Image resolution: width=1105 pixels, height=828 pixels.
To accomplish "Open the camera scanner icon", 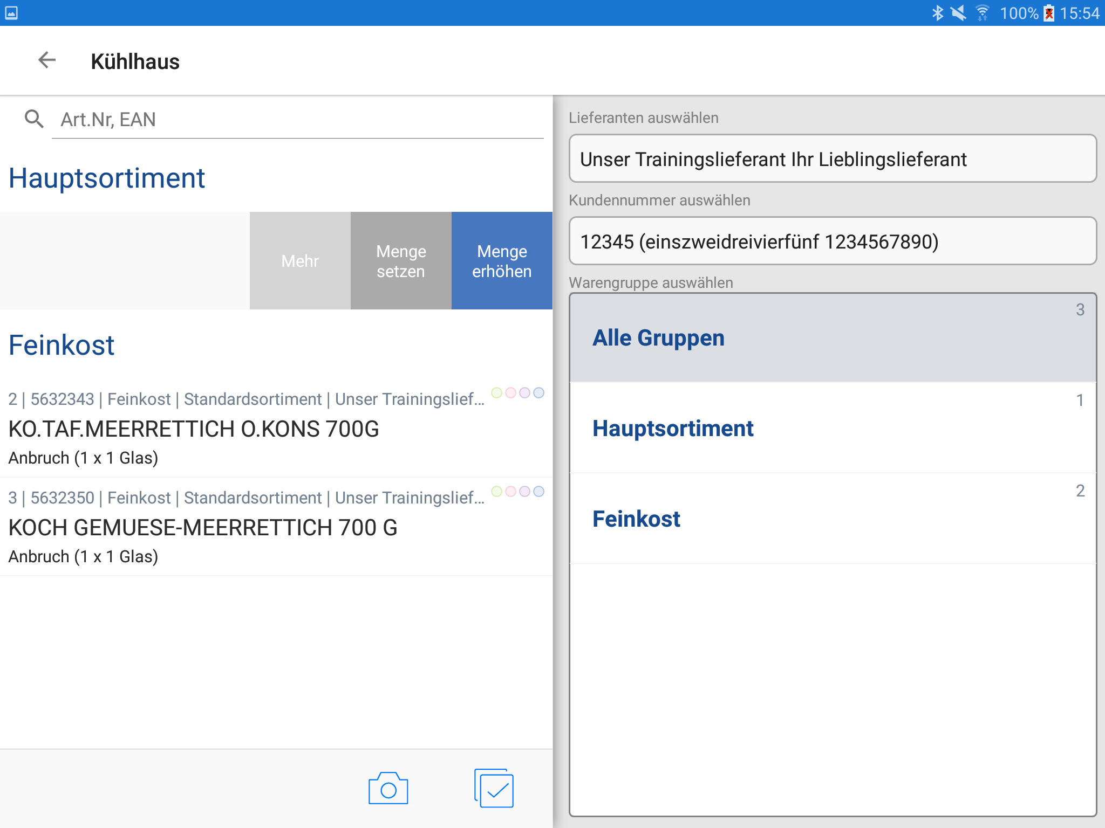I will [388, 789].
